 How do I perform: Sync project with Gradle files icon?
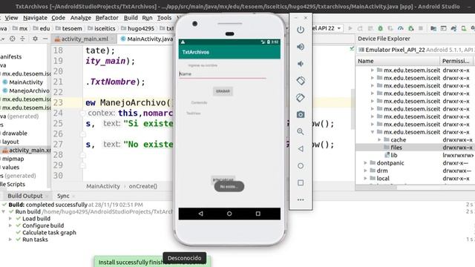click(453, 28)
